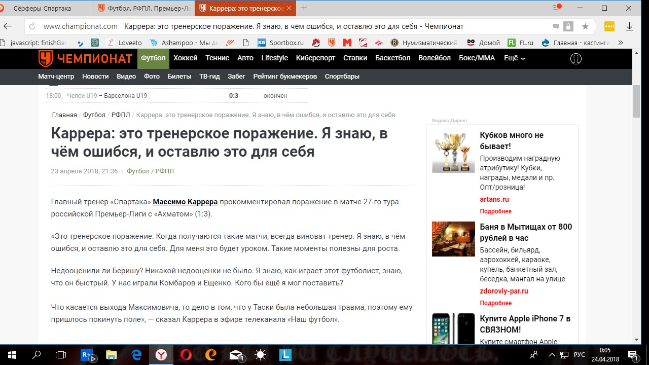Open a new tab with the plus button

click(x=304, y=8)
